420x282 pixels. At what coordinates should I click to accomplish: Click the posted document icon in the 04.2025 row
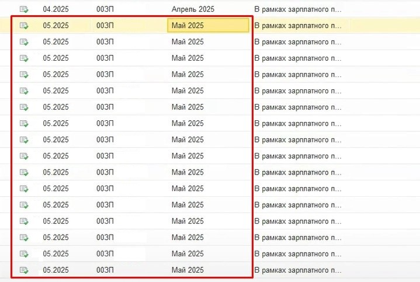tap(24, 9)
